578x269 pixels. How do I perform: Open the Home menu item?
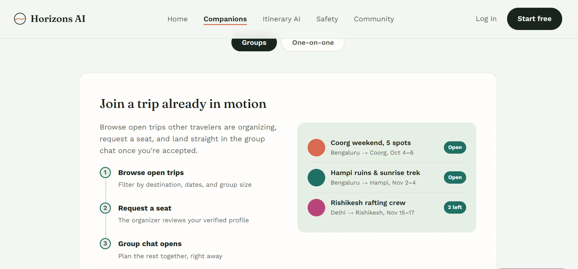(x=177, y=19)
